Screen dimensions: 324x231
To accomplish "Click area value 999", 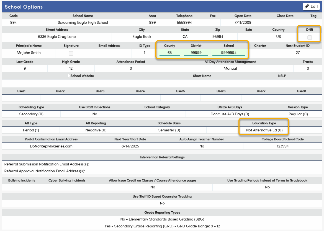I will (152, 22).
